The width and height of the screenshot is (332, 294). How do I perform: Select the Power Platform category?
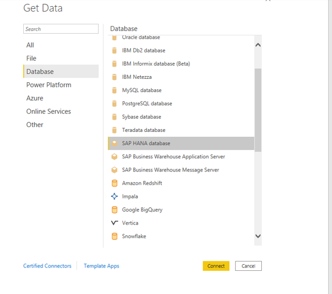click(x=49, y=85)
